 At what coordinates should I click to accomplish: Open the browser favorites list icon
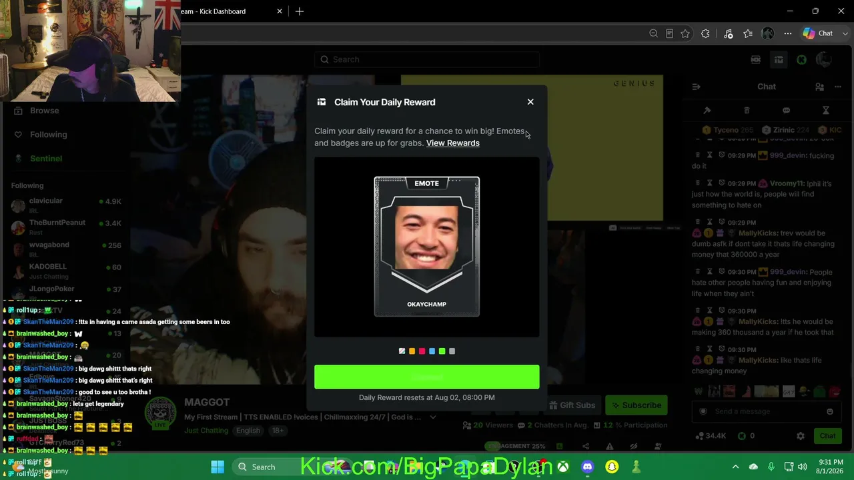748,33
